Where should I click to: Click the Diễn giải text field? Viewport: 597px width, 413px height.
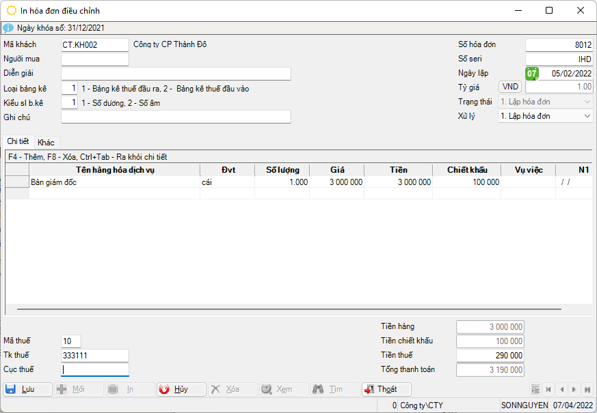coord(176,74)
